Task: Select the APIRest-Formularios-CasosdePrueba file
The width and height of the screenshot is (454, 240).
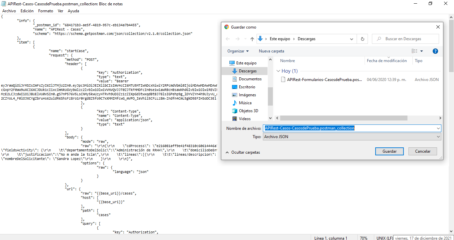Action: click(x=324, y=80)
